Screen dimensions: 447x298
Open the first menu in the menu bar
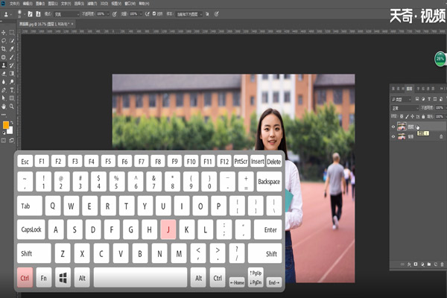[x=14, y=3]
